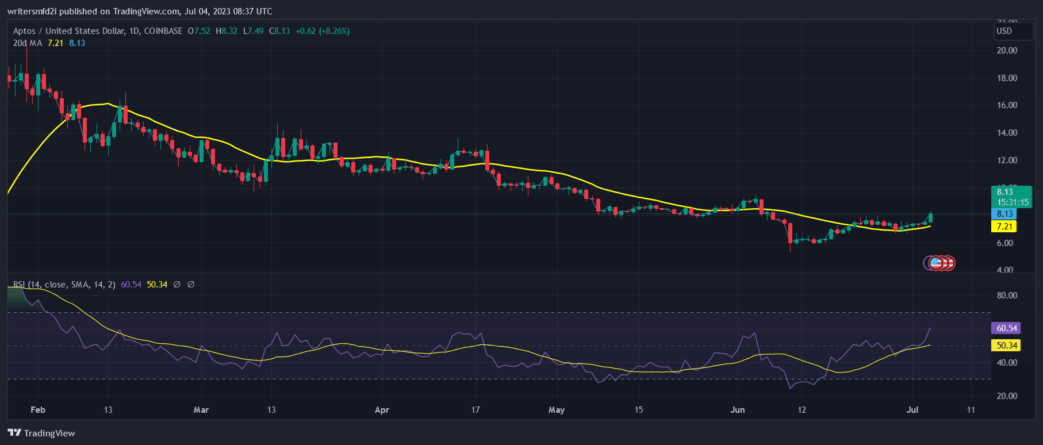Click the green 8.13 countdown price label
This screenshot has height=445, width=1043.
tap(1011, 197)
